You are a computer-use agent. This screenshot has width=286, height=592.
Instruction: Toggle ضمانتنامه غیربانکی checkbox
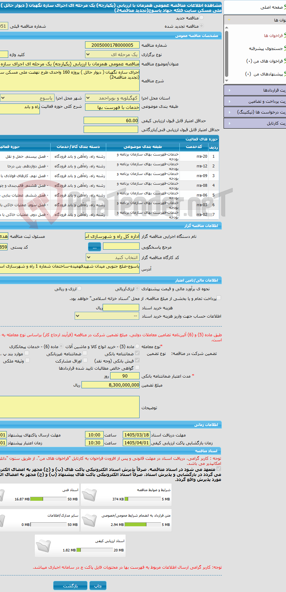tap(85, 353)
